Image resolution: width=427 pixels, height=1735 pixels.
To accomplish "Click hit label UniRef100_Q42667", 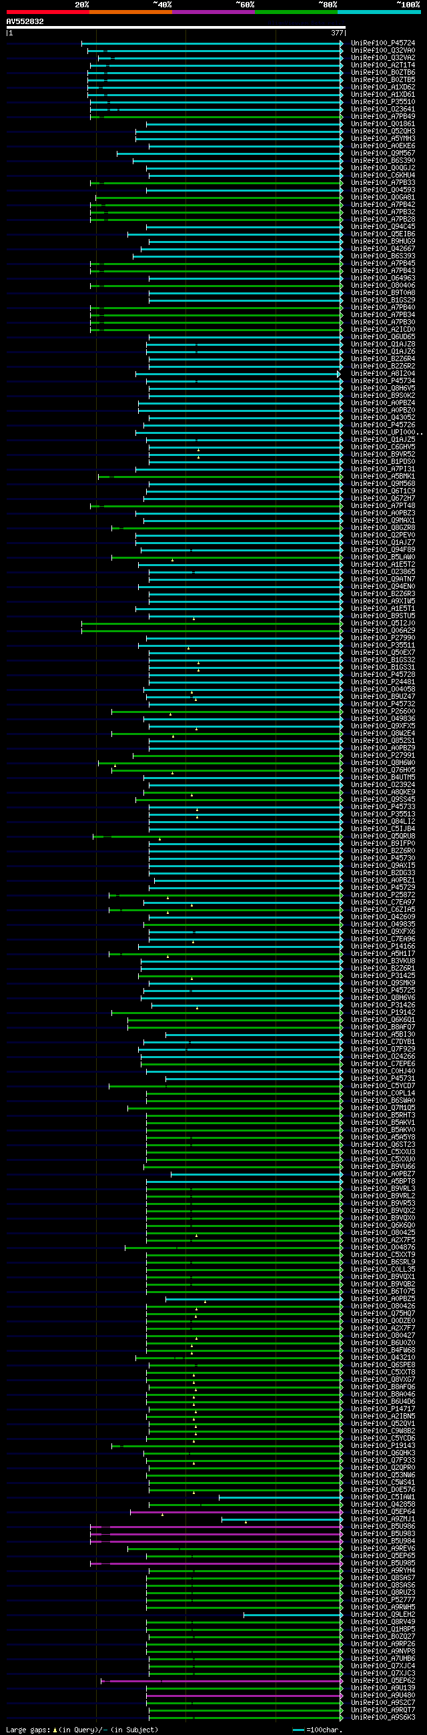I will 383,248.
